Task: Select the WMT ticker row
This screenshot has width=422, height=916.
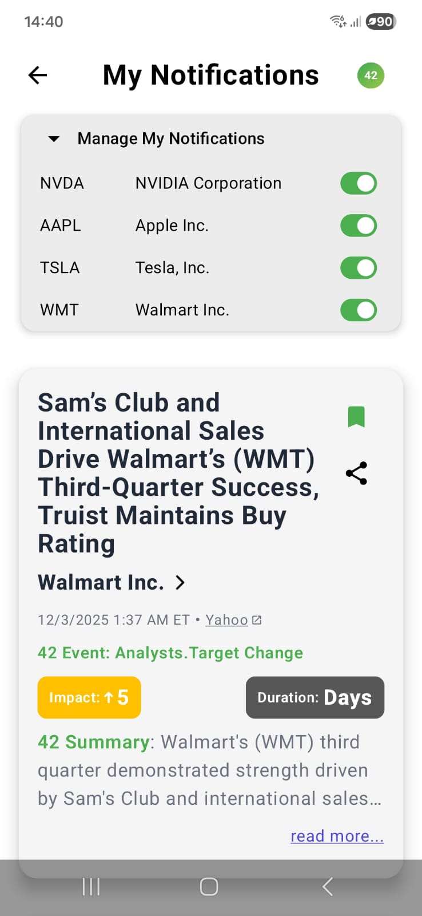Action: 59,310
